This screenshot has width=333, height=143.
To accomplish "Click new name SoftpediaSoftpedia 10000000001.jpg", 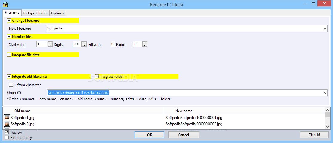I will tap(194, 118).
